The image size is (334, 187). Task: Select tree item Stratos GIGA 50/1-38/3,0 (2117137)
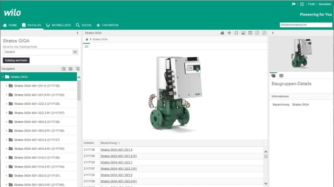[37, 176]
